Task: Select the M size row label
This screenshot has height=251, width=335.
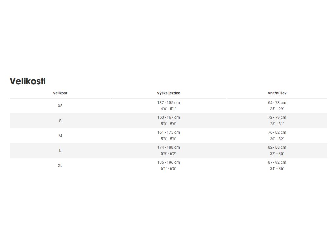Action: [60, 136]
